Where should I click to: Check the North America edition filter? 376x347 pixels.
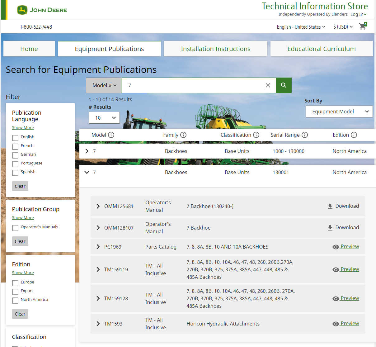[x=15, y=301]
